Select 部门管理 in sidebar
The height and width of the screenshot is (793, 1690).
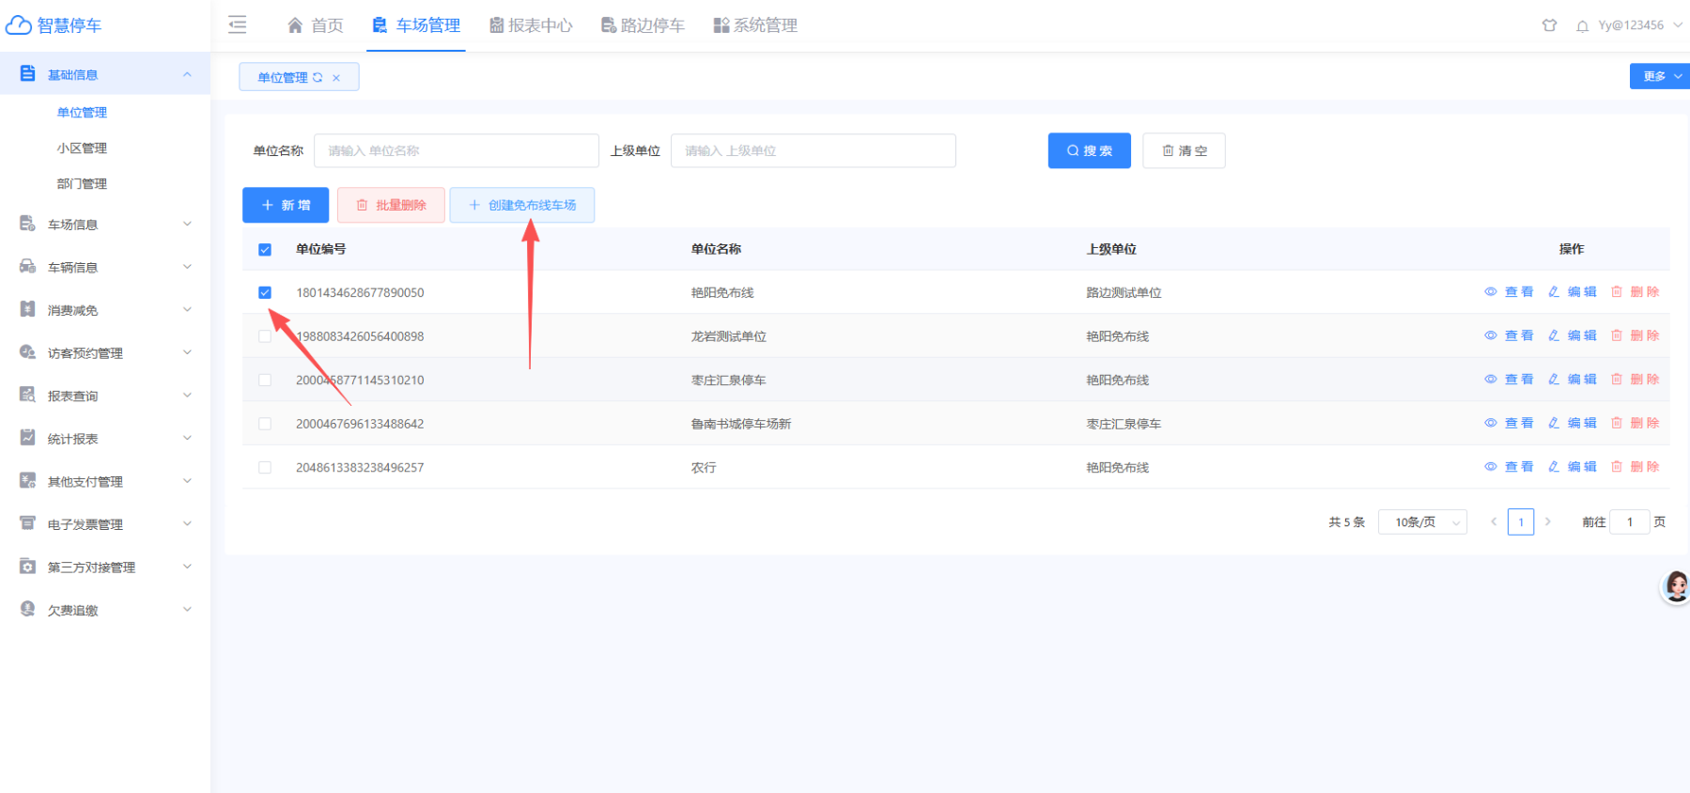[x=82, y=184]
